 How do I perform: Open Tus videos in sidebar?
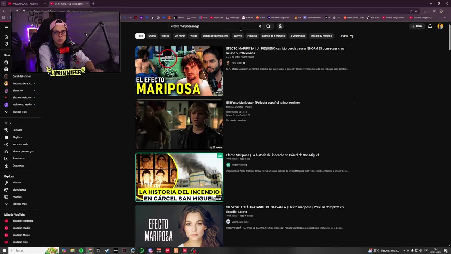tap(18, 158)
